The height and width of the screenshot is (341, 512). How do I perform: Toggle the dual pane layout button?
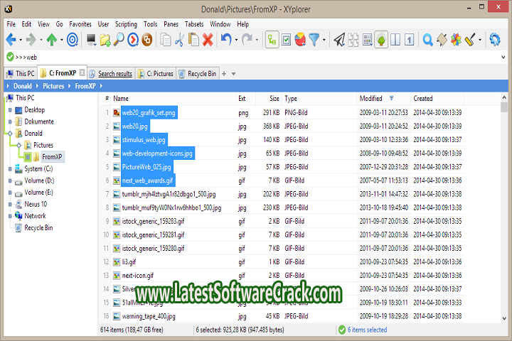(395, 40)
